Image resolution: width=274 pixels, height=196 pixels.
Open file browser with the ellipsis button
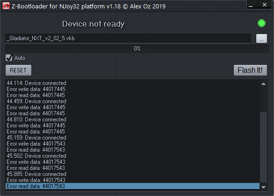[261, 38]
